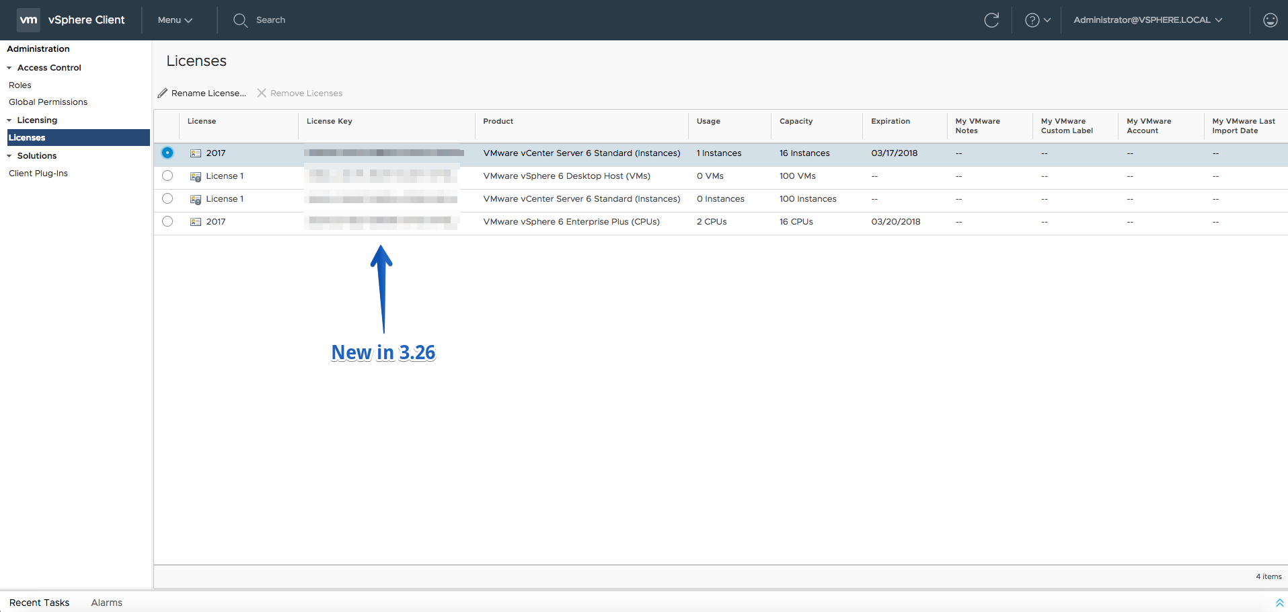Click license icon of Enterprise Plus row
The width and height of the screenshot is (1288, 612).
click(196, 222)
